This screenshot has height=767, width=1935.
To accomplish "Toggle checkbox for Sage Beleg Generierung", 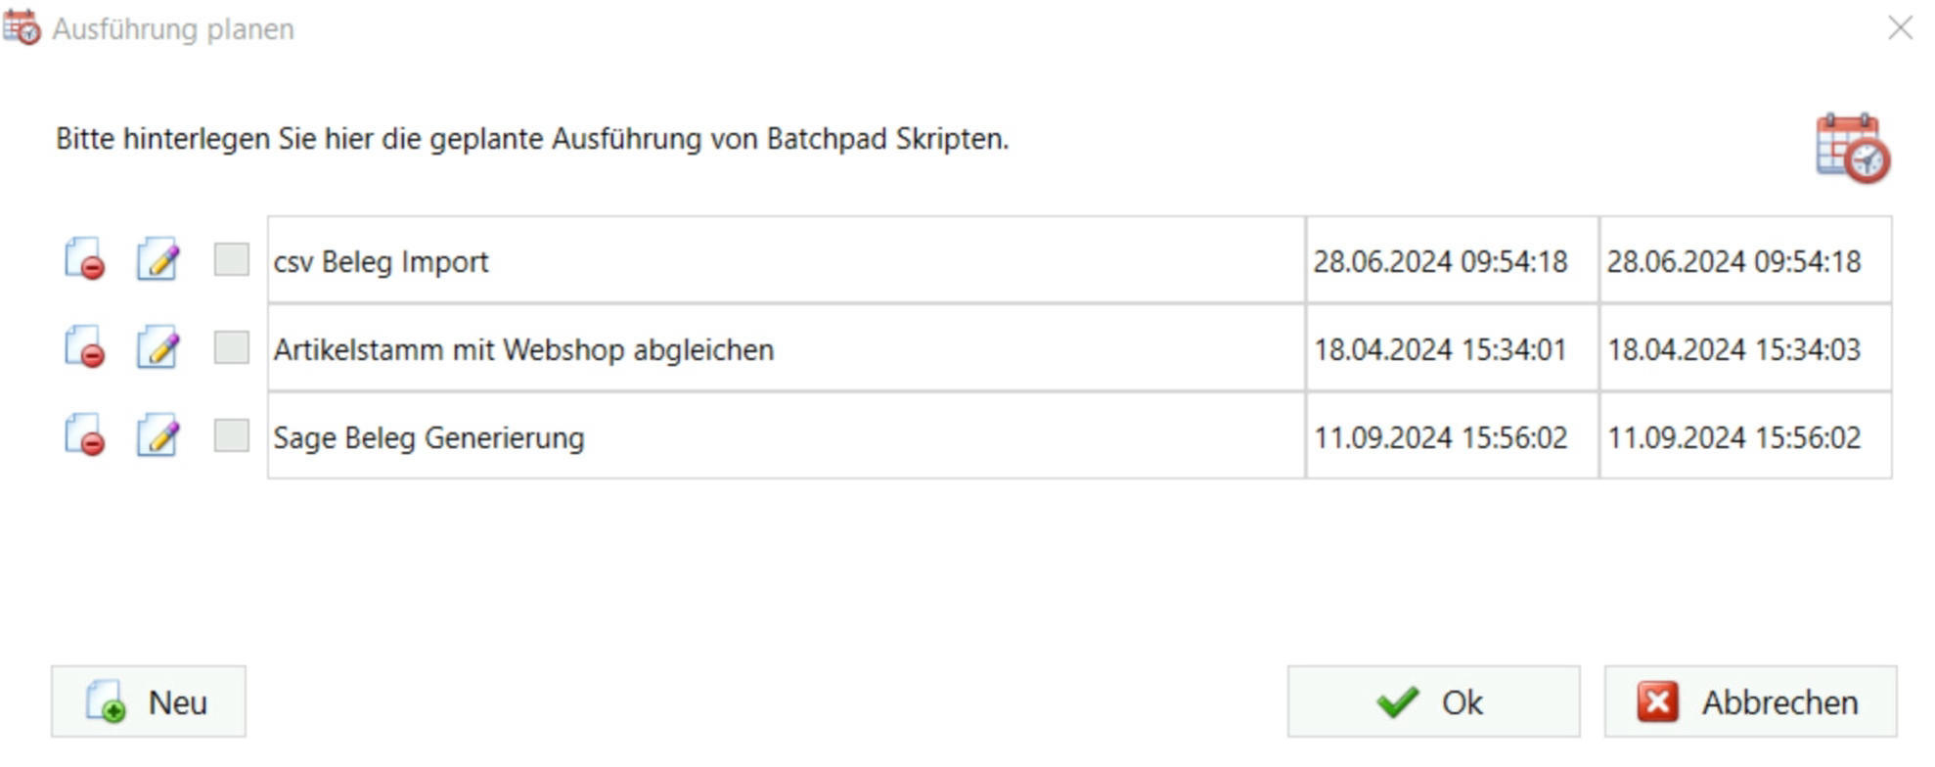I will click(232, 435).
